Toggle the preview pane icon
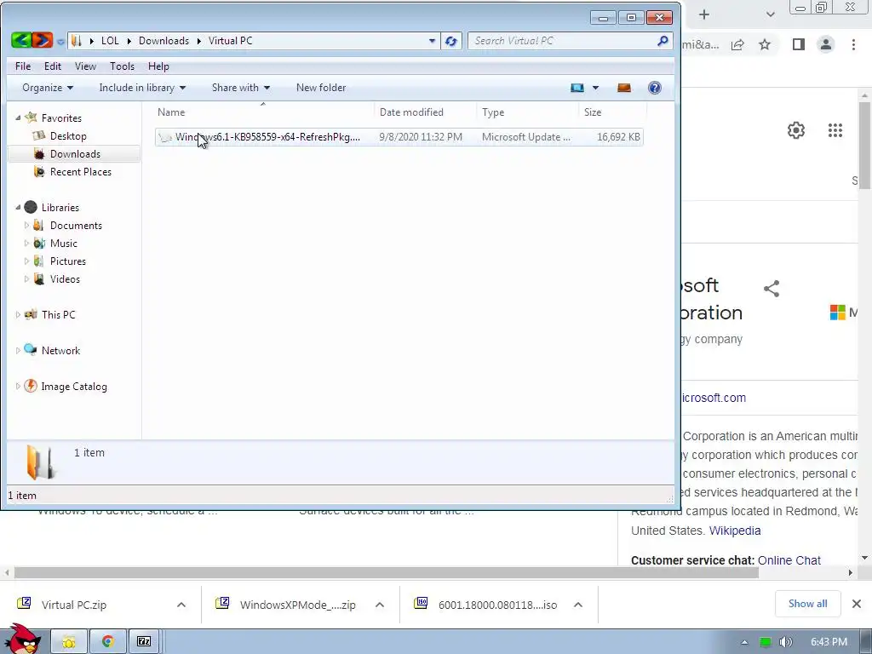This screenshot has width=872, height=654. coord(624,88)
